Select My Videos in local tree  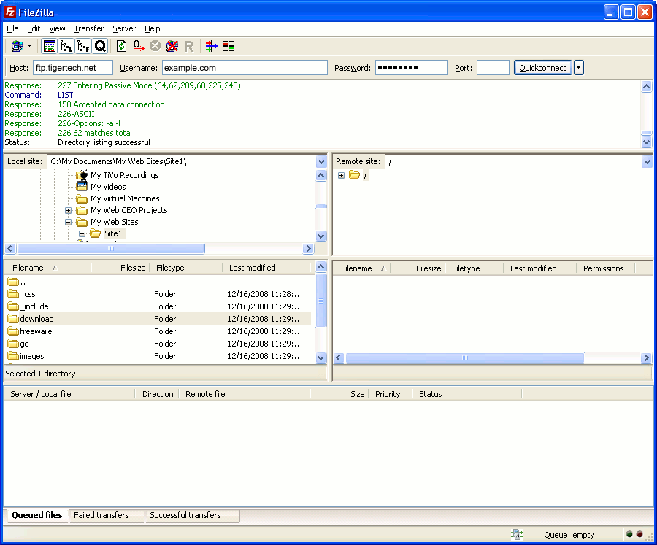coord(108,187)
